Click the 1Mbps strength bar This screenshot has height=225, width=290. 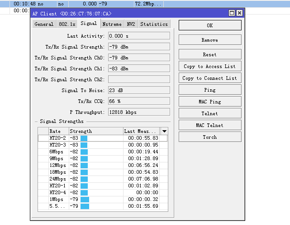tap(85, 200)
